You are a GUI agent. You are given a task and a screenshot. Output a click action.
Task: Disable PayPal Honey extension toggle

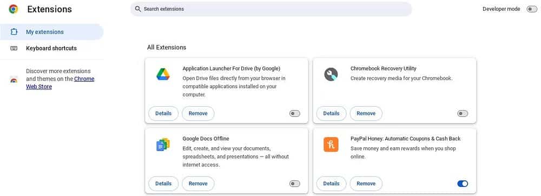463,184
